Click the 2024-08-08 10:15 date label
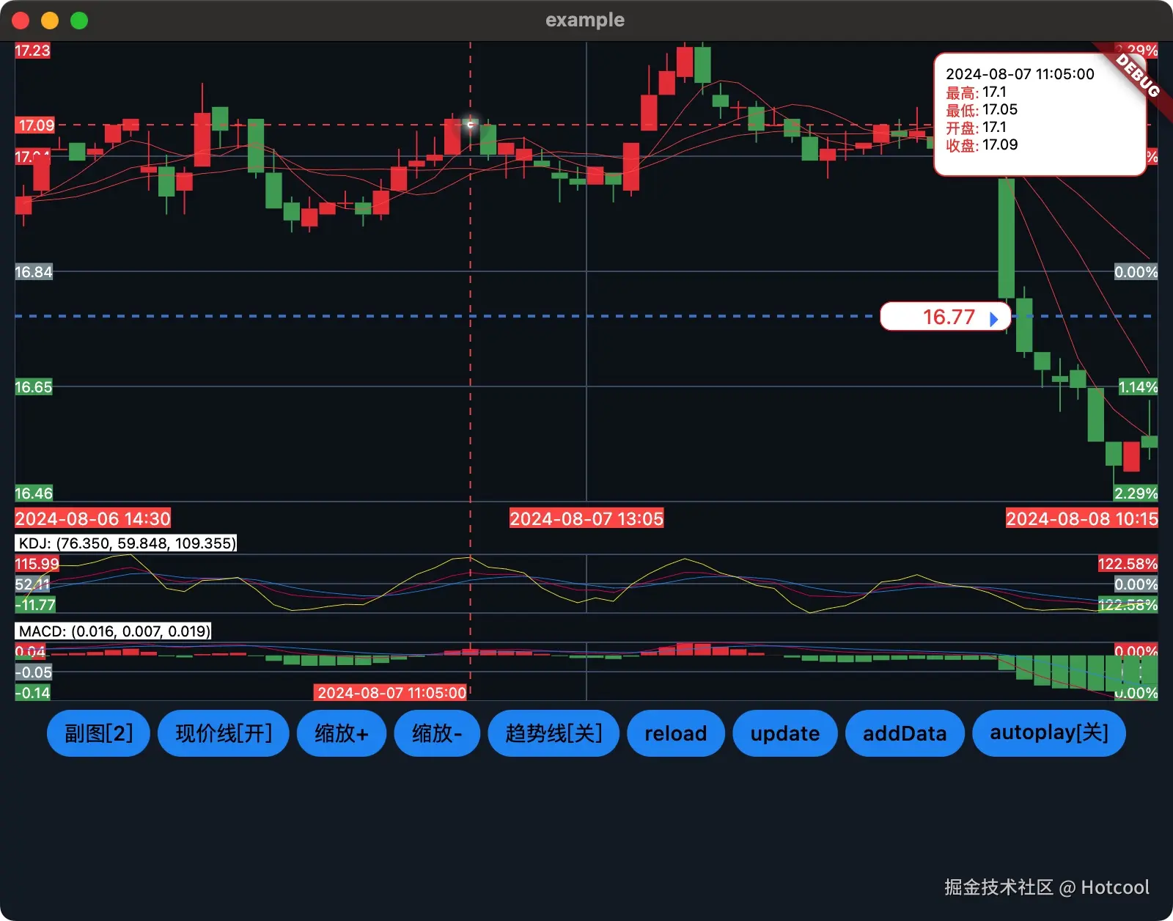 1081,519
